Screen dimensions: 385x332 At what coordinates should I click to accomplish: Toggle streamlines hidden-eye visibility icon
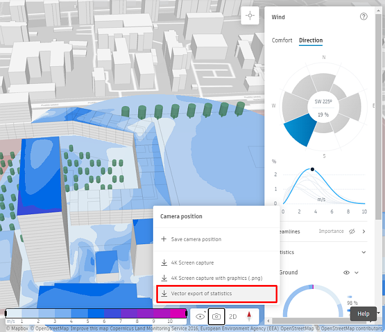(x=352, y=231)
